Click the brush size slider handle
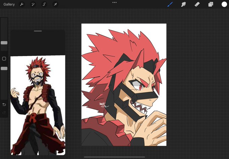The width and height of the screenshot is (229, 159). click(4, 43)
